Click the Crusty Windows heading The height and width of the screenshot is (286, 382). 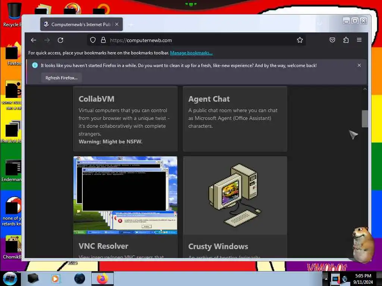pos(218,247)
